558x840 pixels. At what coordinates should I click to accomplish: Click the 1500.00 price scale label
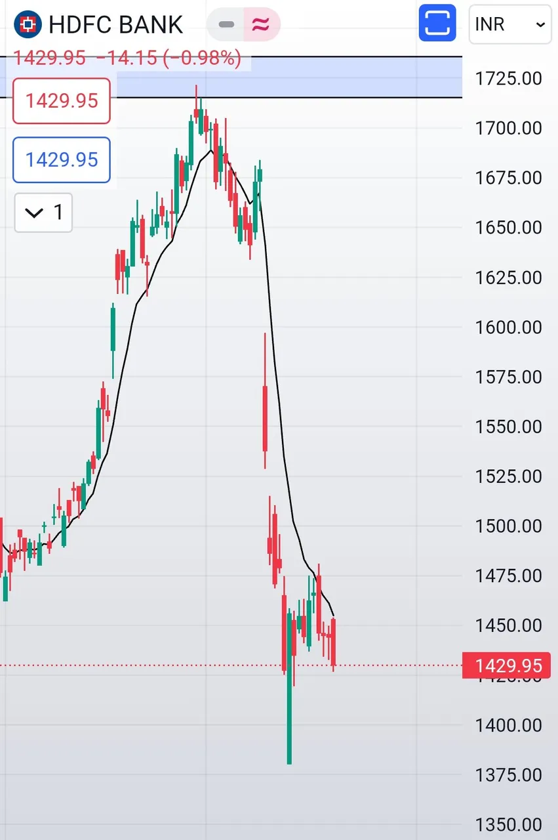(508, 526)
